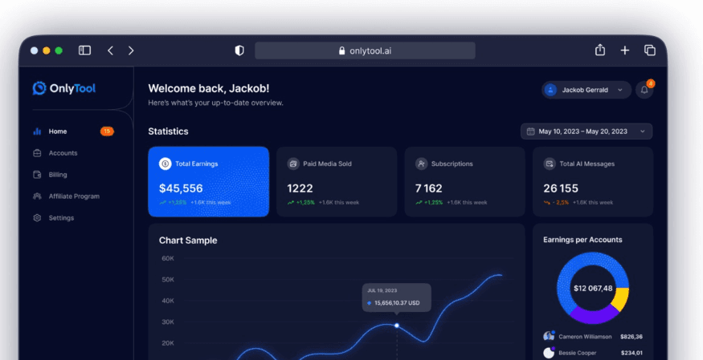Click the 15,656,10.37 USD tooltip

point(396,297)
